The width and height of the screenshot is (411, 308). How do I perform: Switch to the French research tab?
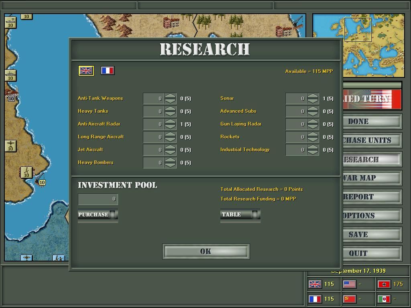[107, 71]
